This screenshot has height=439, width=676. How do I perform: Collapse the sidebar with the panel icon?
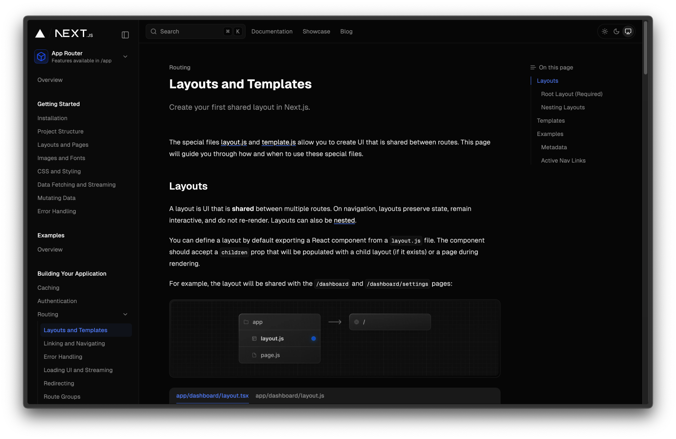(125, 35)
